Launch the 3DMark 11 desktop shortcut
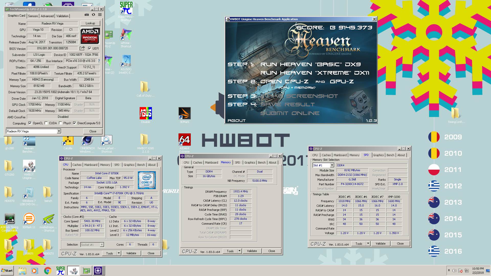 [29, 221]
